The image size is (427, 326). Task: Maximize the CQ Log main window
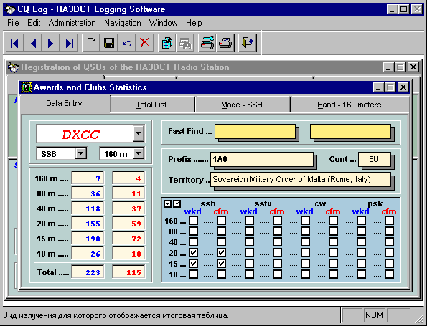(404, 9)
